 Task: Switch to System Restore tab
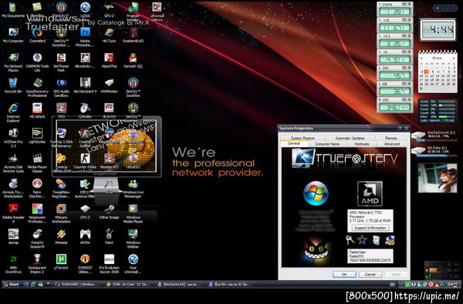[302, 138]
